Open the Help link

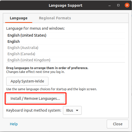(x=14, y=124)
